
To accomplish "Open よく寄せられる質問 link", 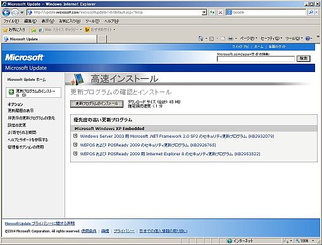I will (22, 133).
